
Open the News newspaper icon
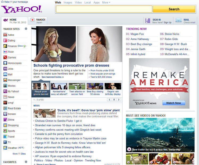tap(5, 97)
